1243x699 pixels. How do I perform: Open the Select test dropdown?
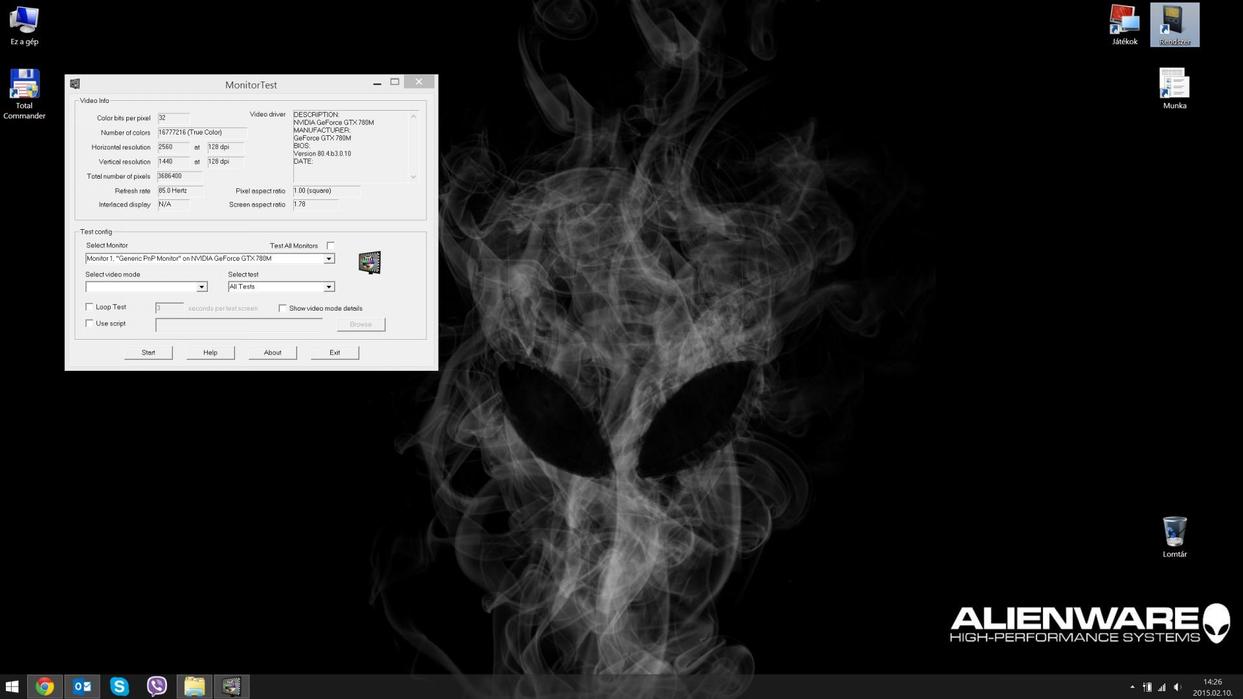pyautogui.click(x=329, y=287)
